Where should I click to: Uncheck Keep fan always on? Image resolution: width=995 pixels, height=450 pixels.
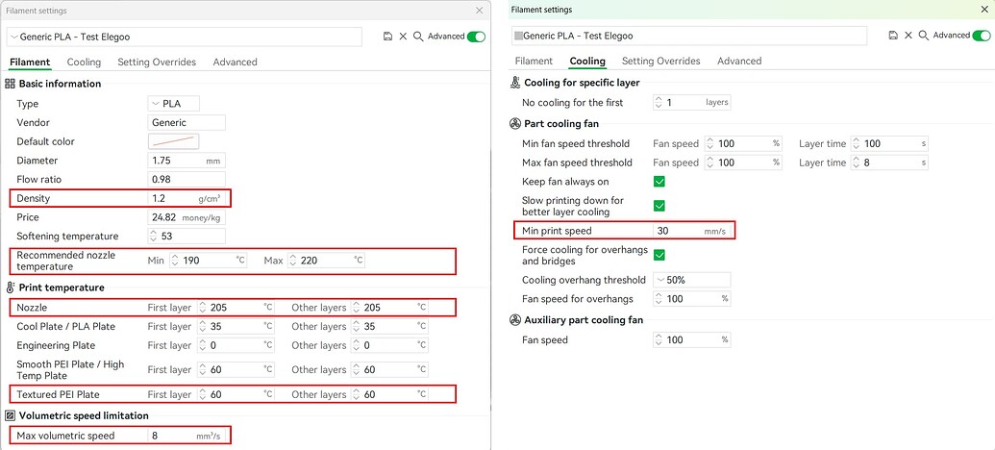pos(659,182)
